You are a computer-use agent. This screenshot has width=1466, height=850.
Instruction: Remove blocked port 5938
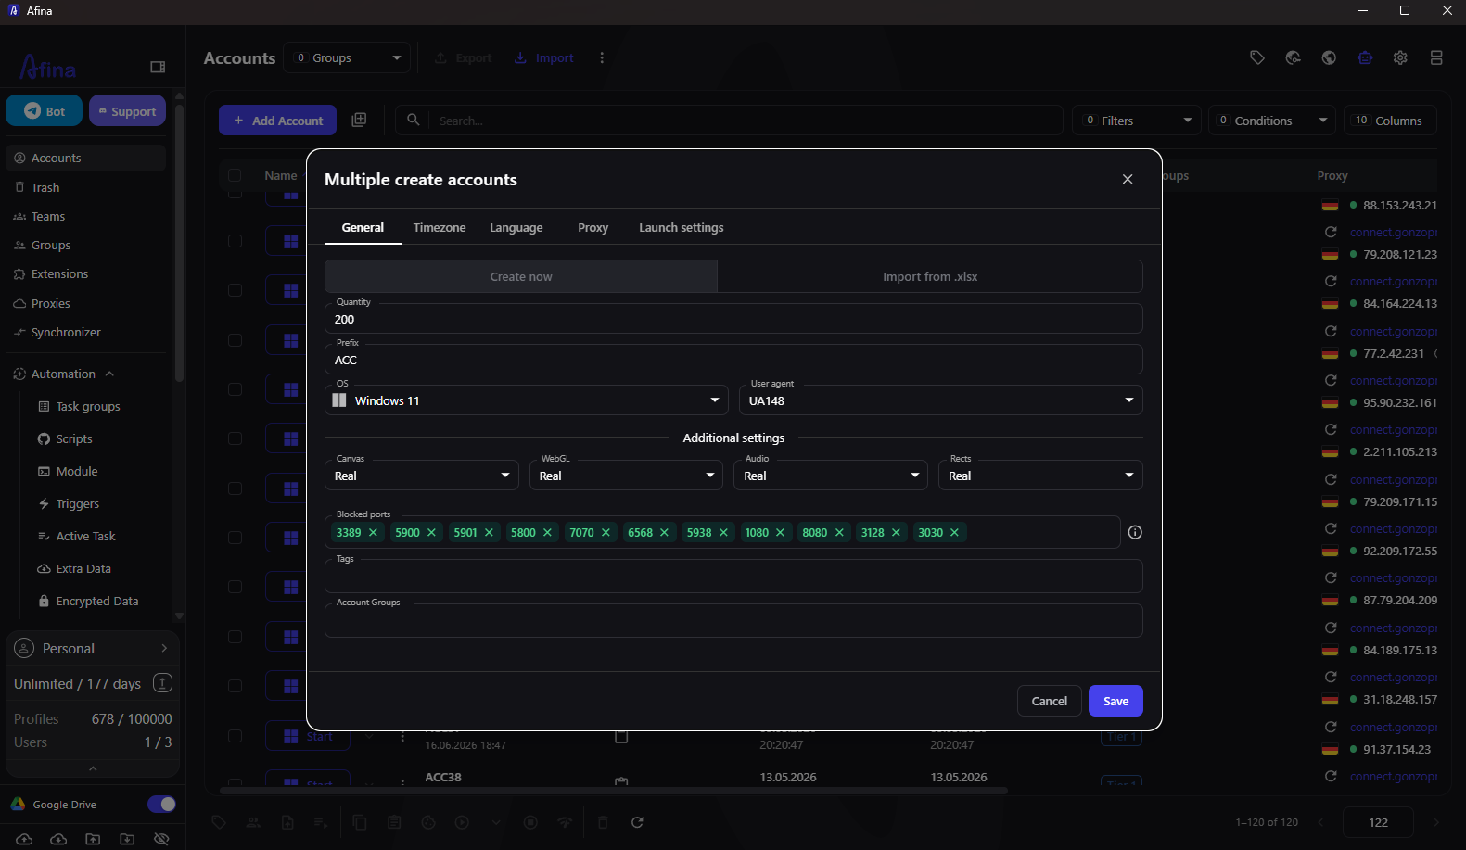point(723,532)
